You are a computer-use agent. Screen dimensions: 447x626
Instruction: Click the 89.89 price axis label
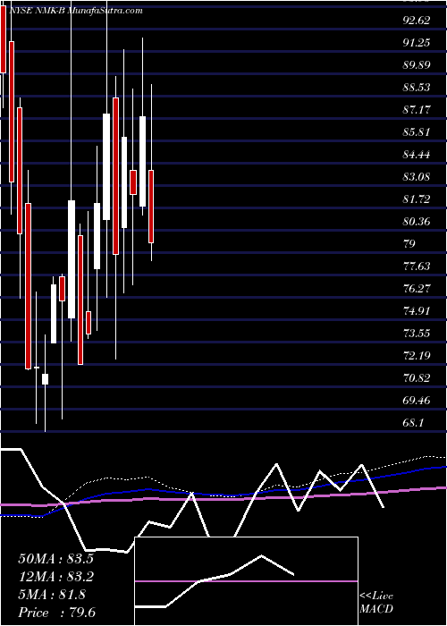tap(417, 64)
